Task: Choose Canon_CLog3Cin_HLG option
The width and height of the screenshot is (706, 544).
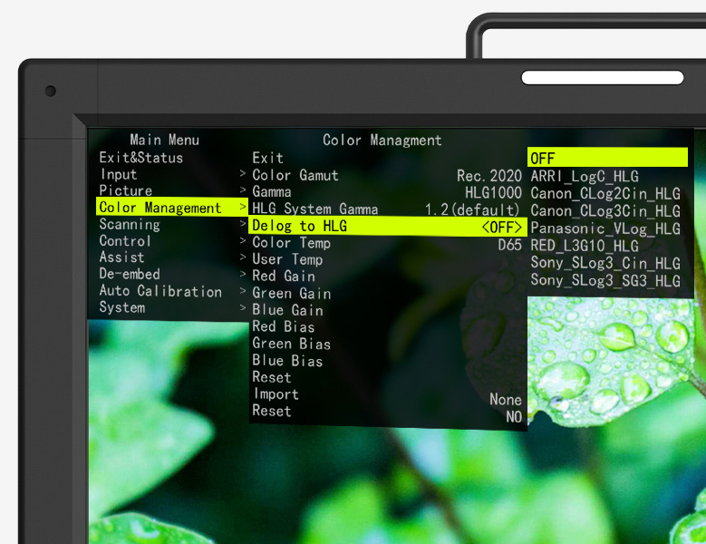Action: point(605,210)
